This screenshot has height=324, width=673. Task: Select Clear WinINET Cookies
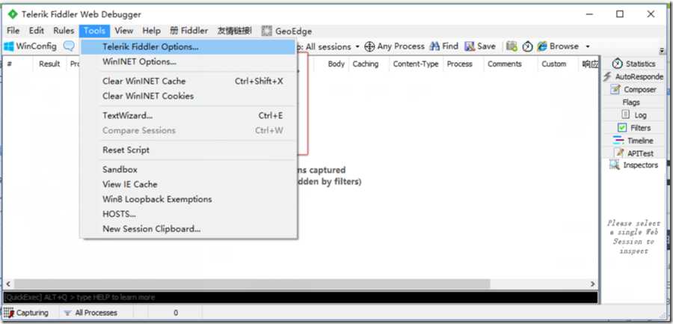(x=188, y=97)
